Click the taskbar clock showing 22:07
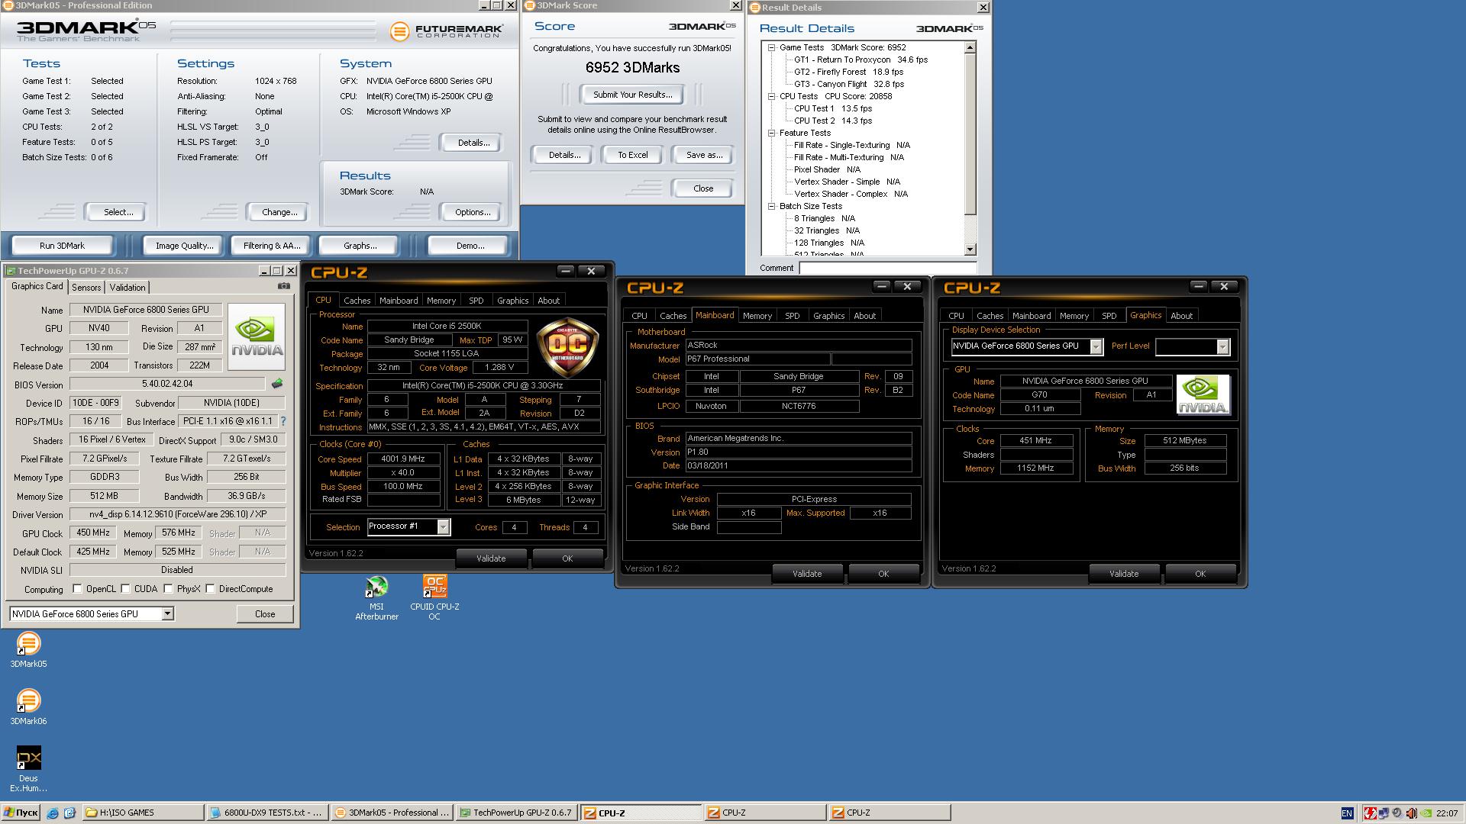The height and width of the screenshot is (824, 1466). click(x=1446, y=813)
